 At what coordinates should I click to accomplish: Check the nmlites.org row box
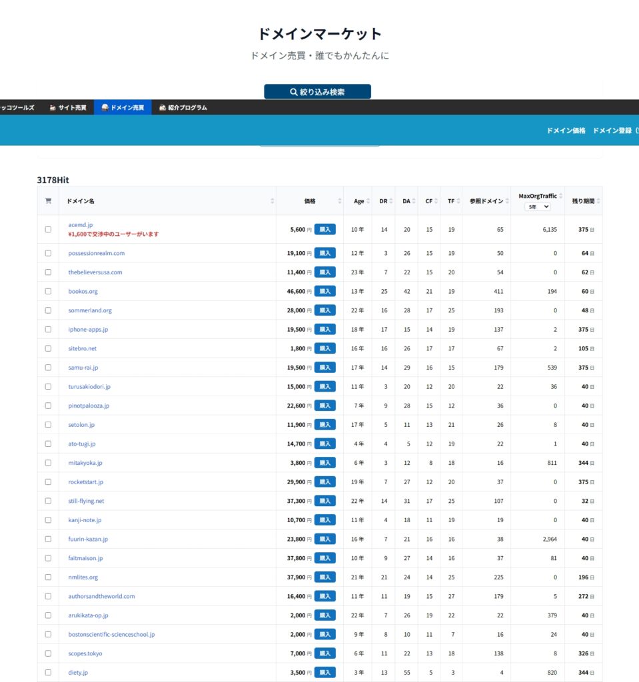pyautogui.click(x=48, y=577)
